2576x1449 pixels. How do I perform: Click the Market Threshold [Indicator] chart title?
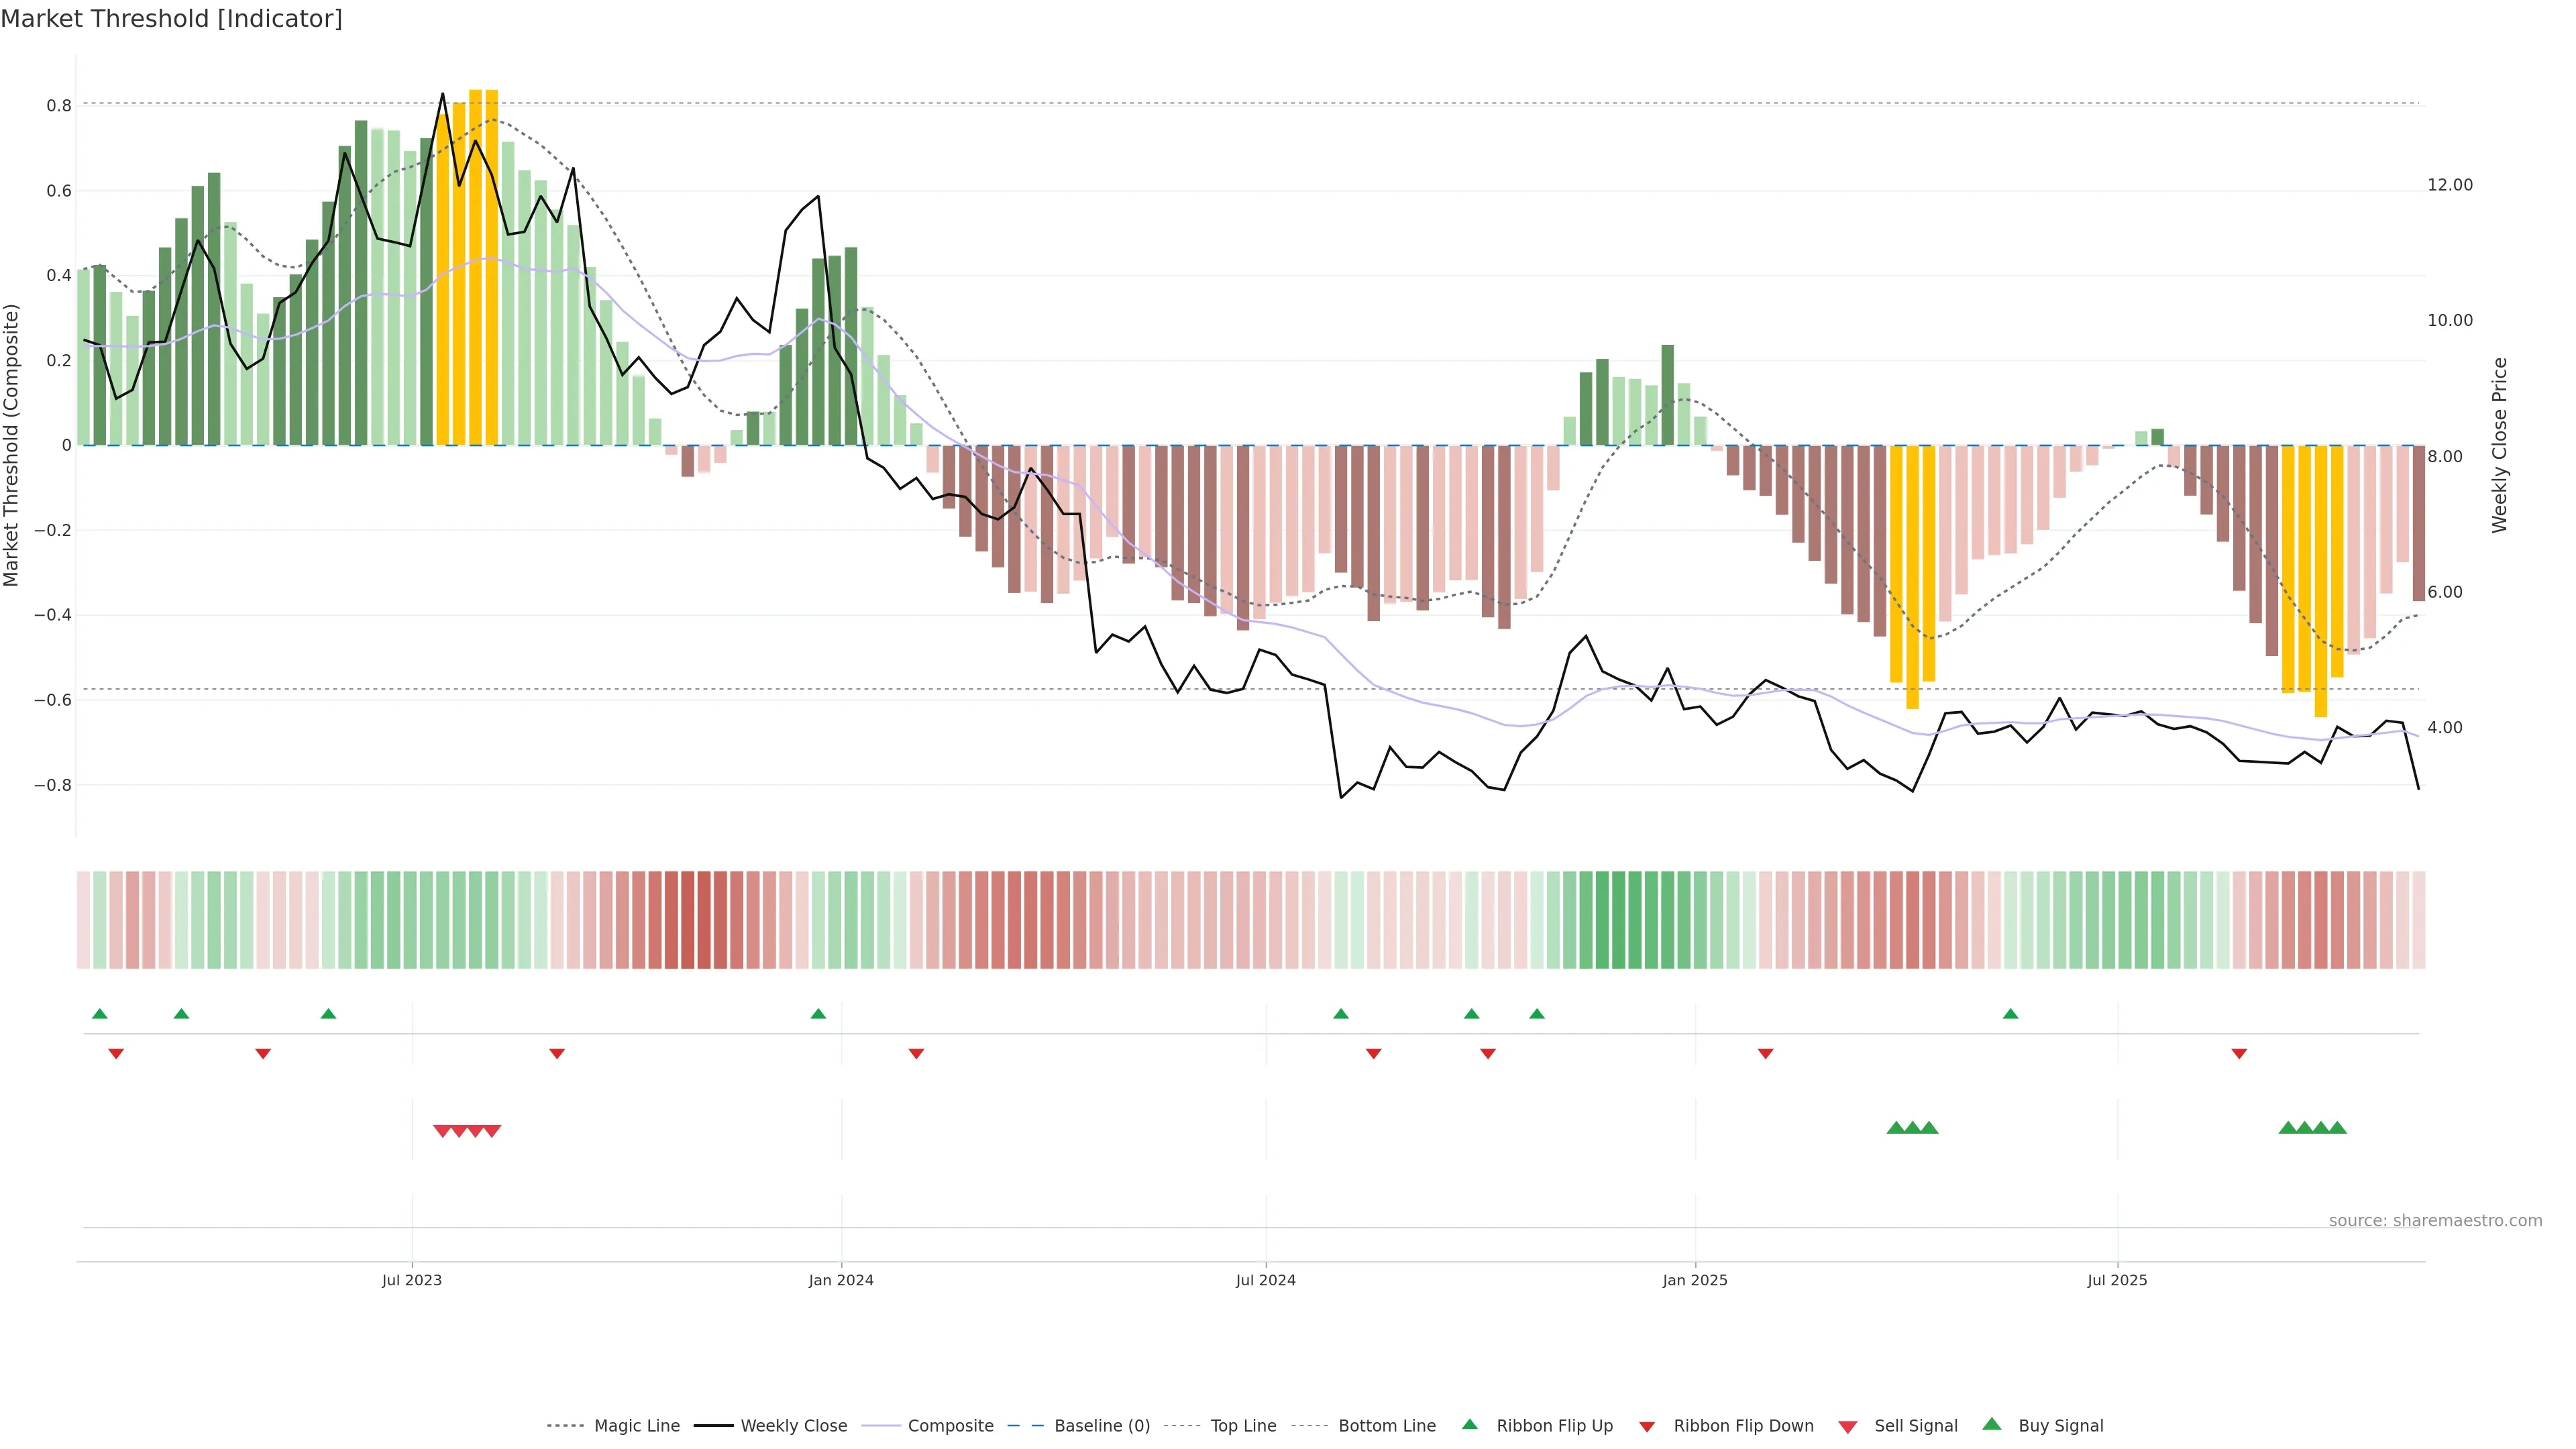[x=171, y=19]
